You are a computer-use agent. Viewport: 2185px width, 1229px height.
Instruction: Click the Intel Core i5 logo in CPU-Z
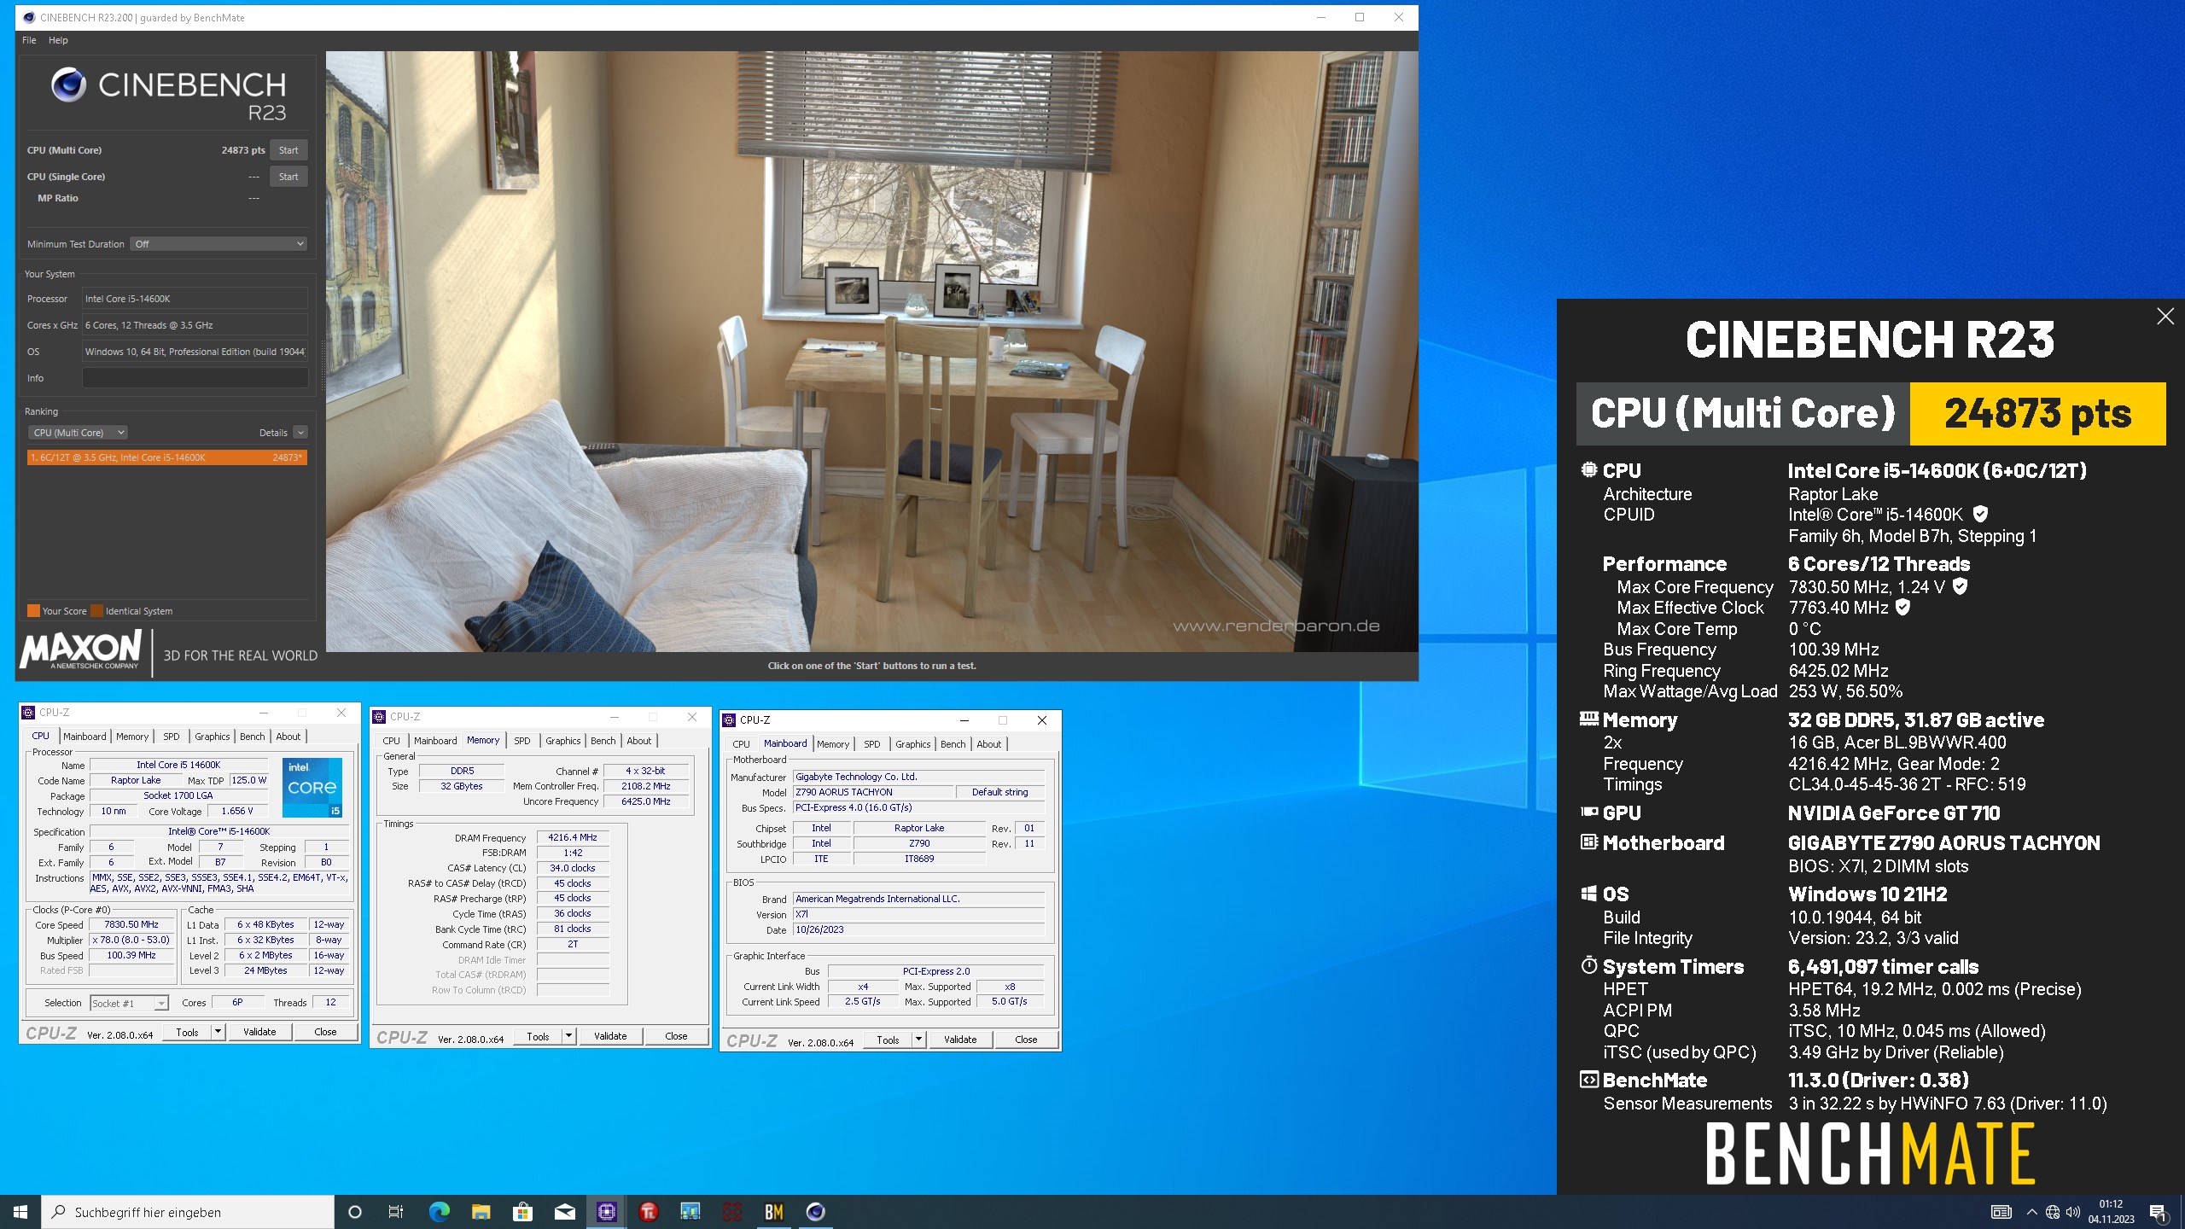pyautogui.click(x=312, y=788)
